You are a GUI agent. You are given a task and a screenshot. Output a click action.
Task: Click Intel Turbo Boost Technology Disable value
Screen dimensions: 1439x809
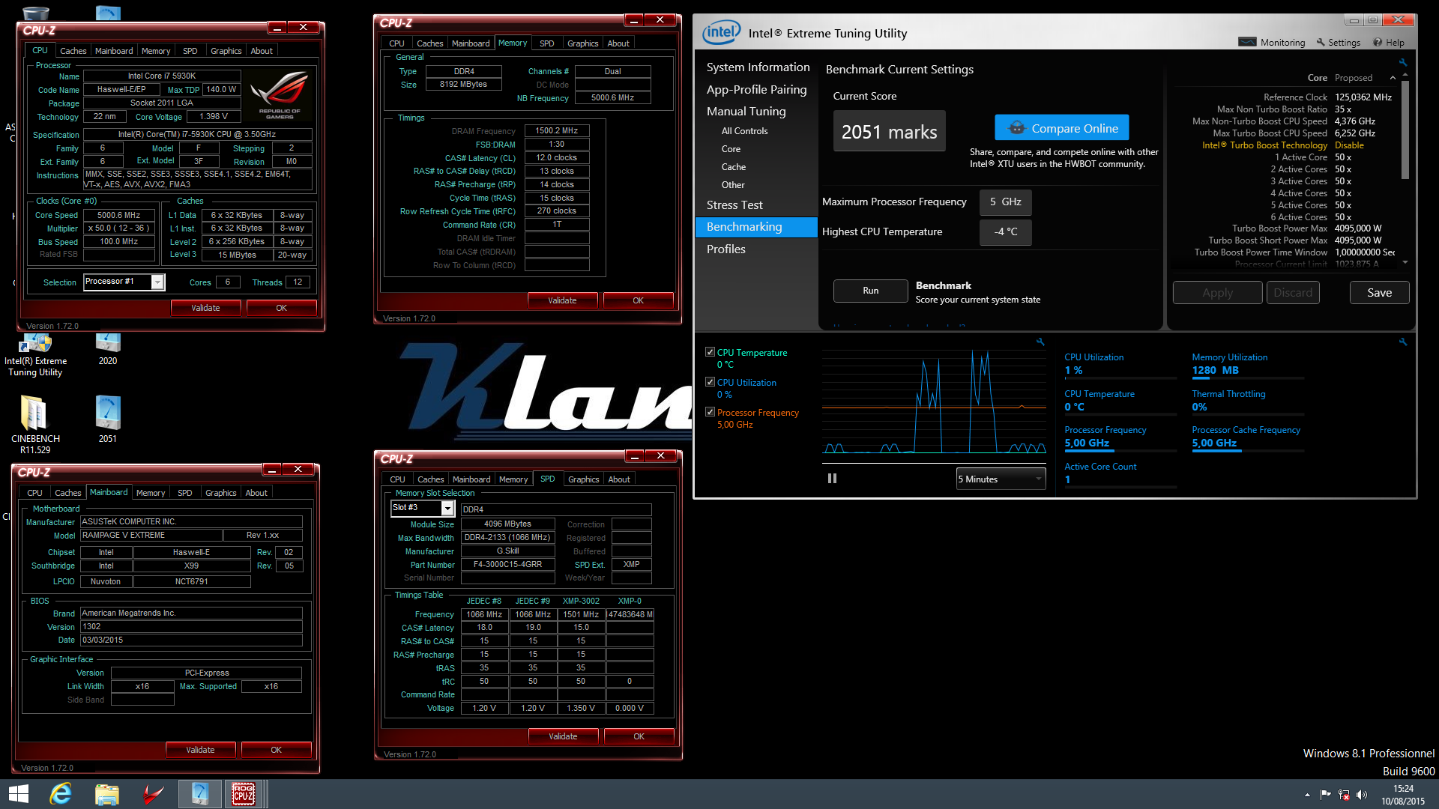click(1349, 145)
